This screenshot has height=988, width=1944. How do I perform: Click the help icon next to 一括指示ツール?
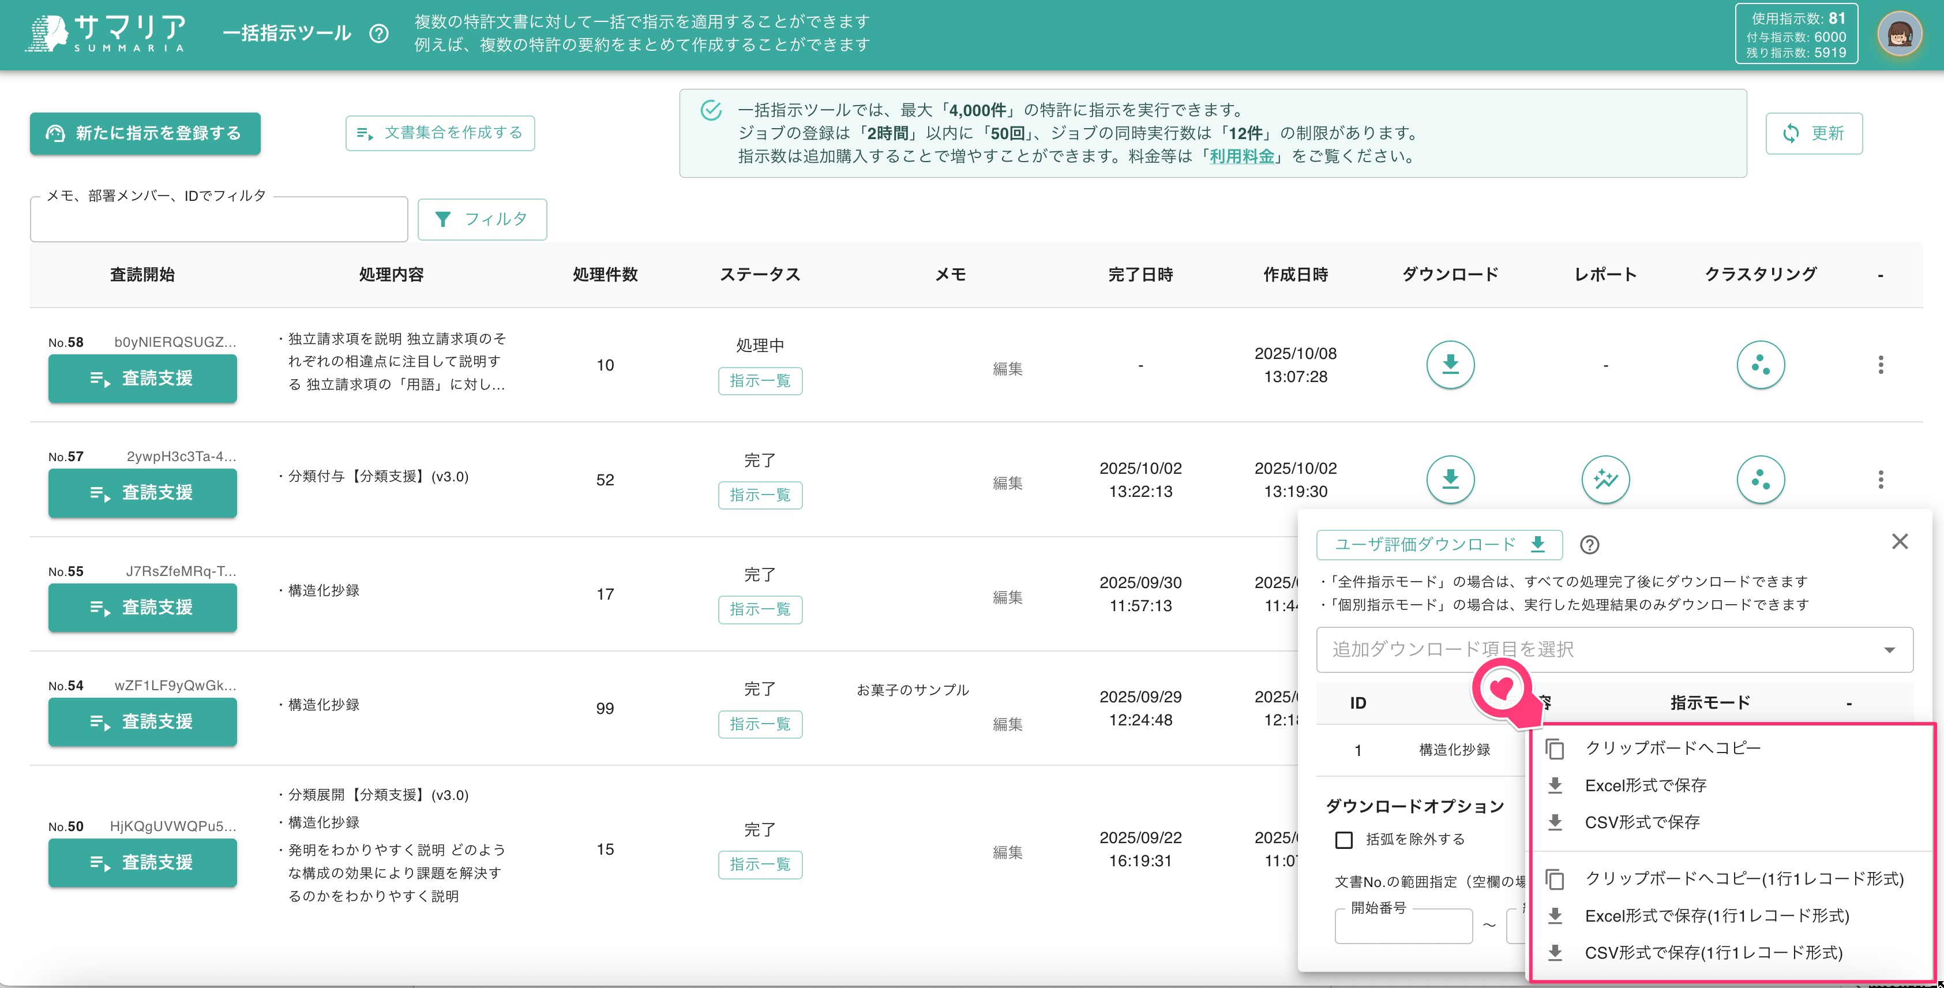click(379, 33)
